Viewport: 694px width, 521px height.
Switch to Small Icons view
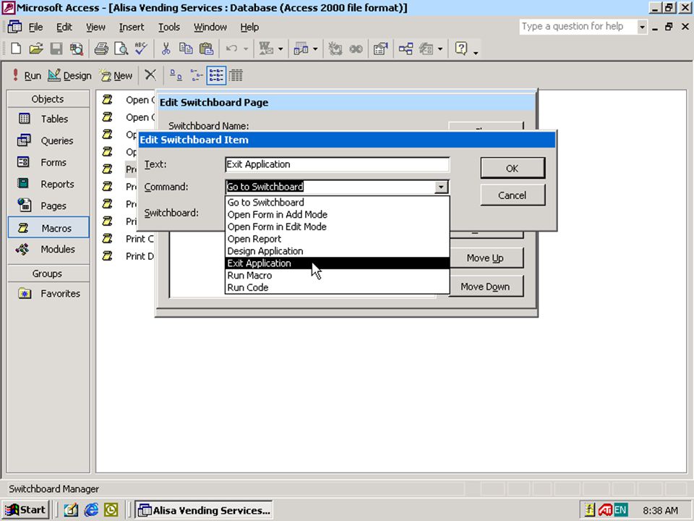tap(196, 75)
